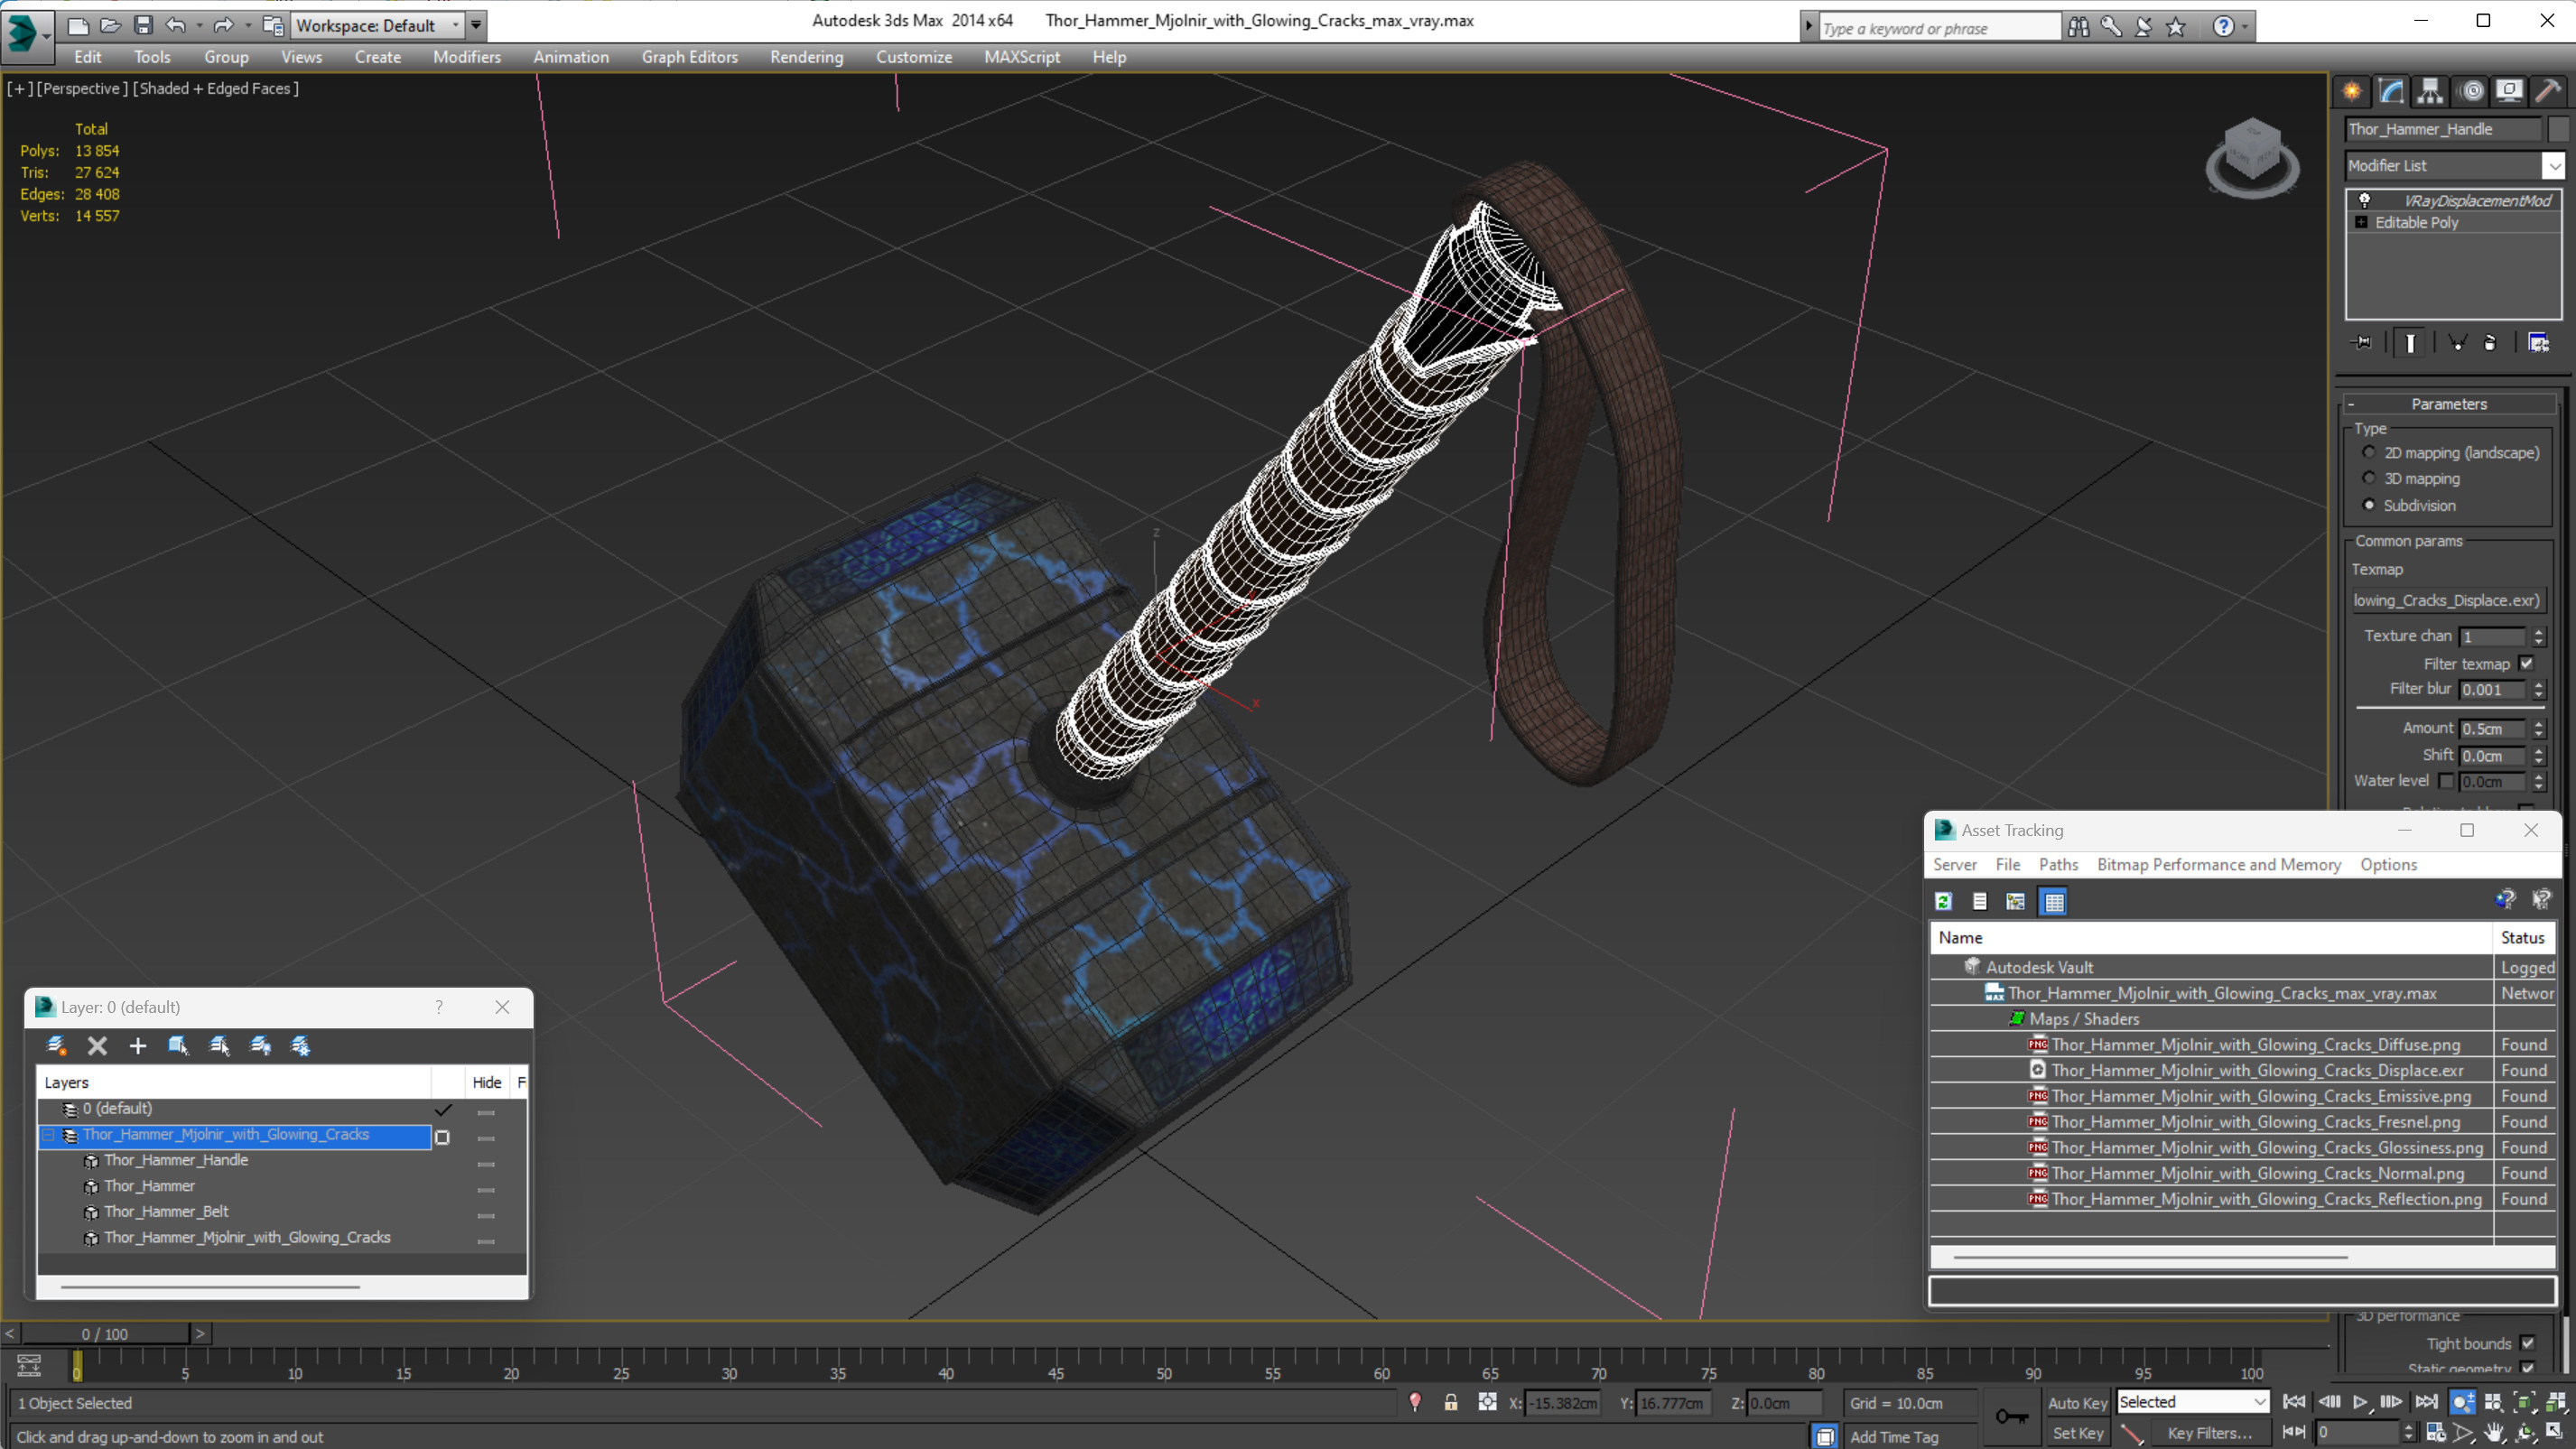2576x1449 pixels.
Task: Toggle the selection lock padlock icon
Action: (x=1450, y=1403)
